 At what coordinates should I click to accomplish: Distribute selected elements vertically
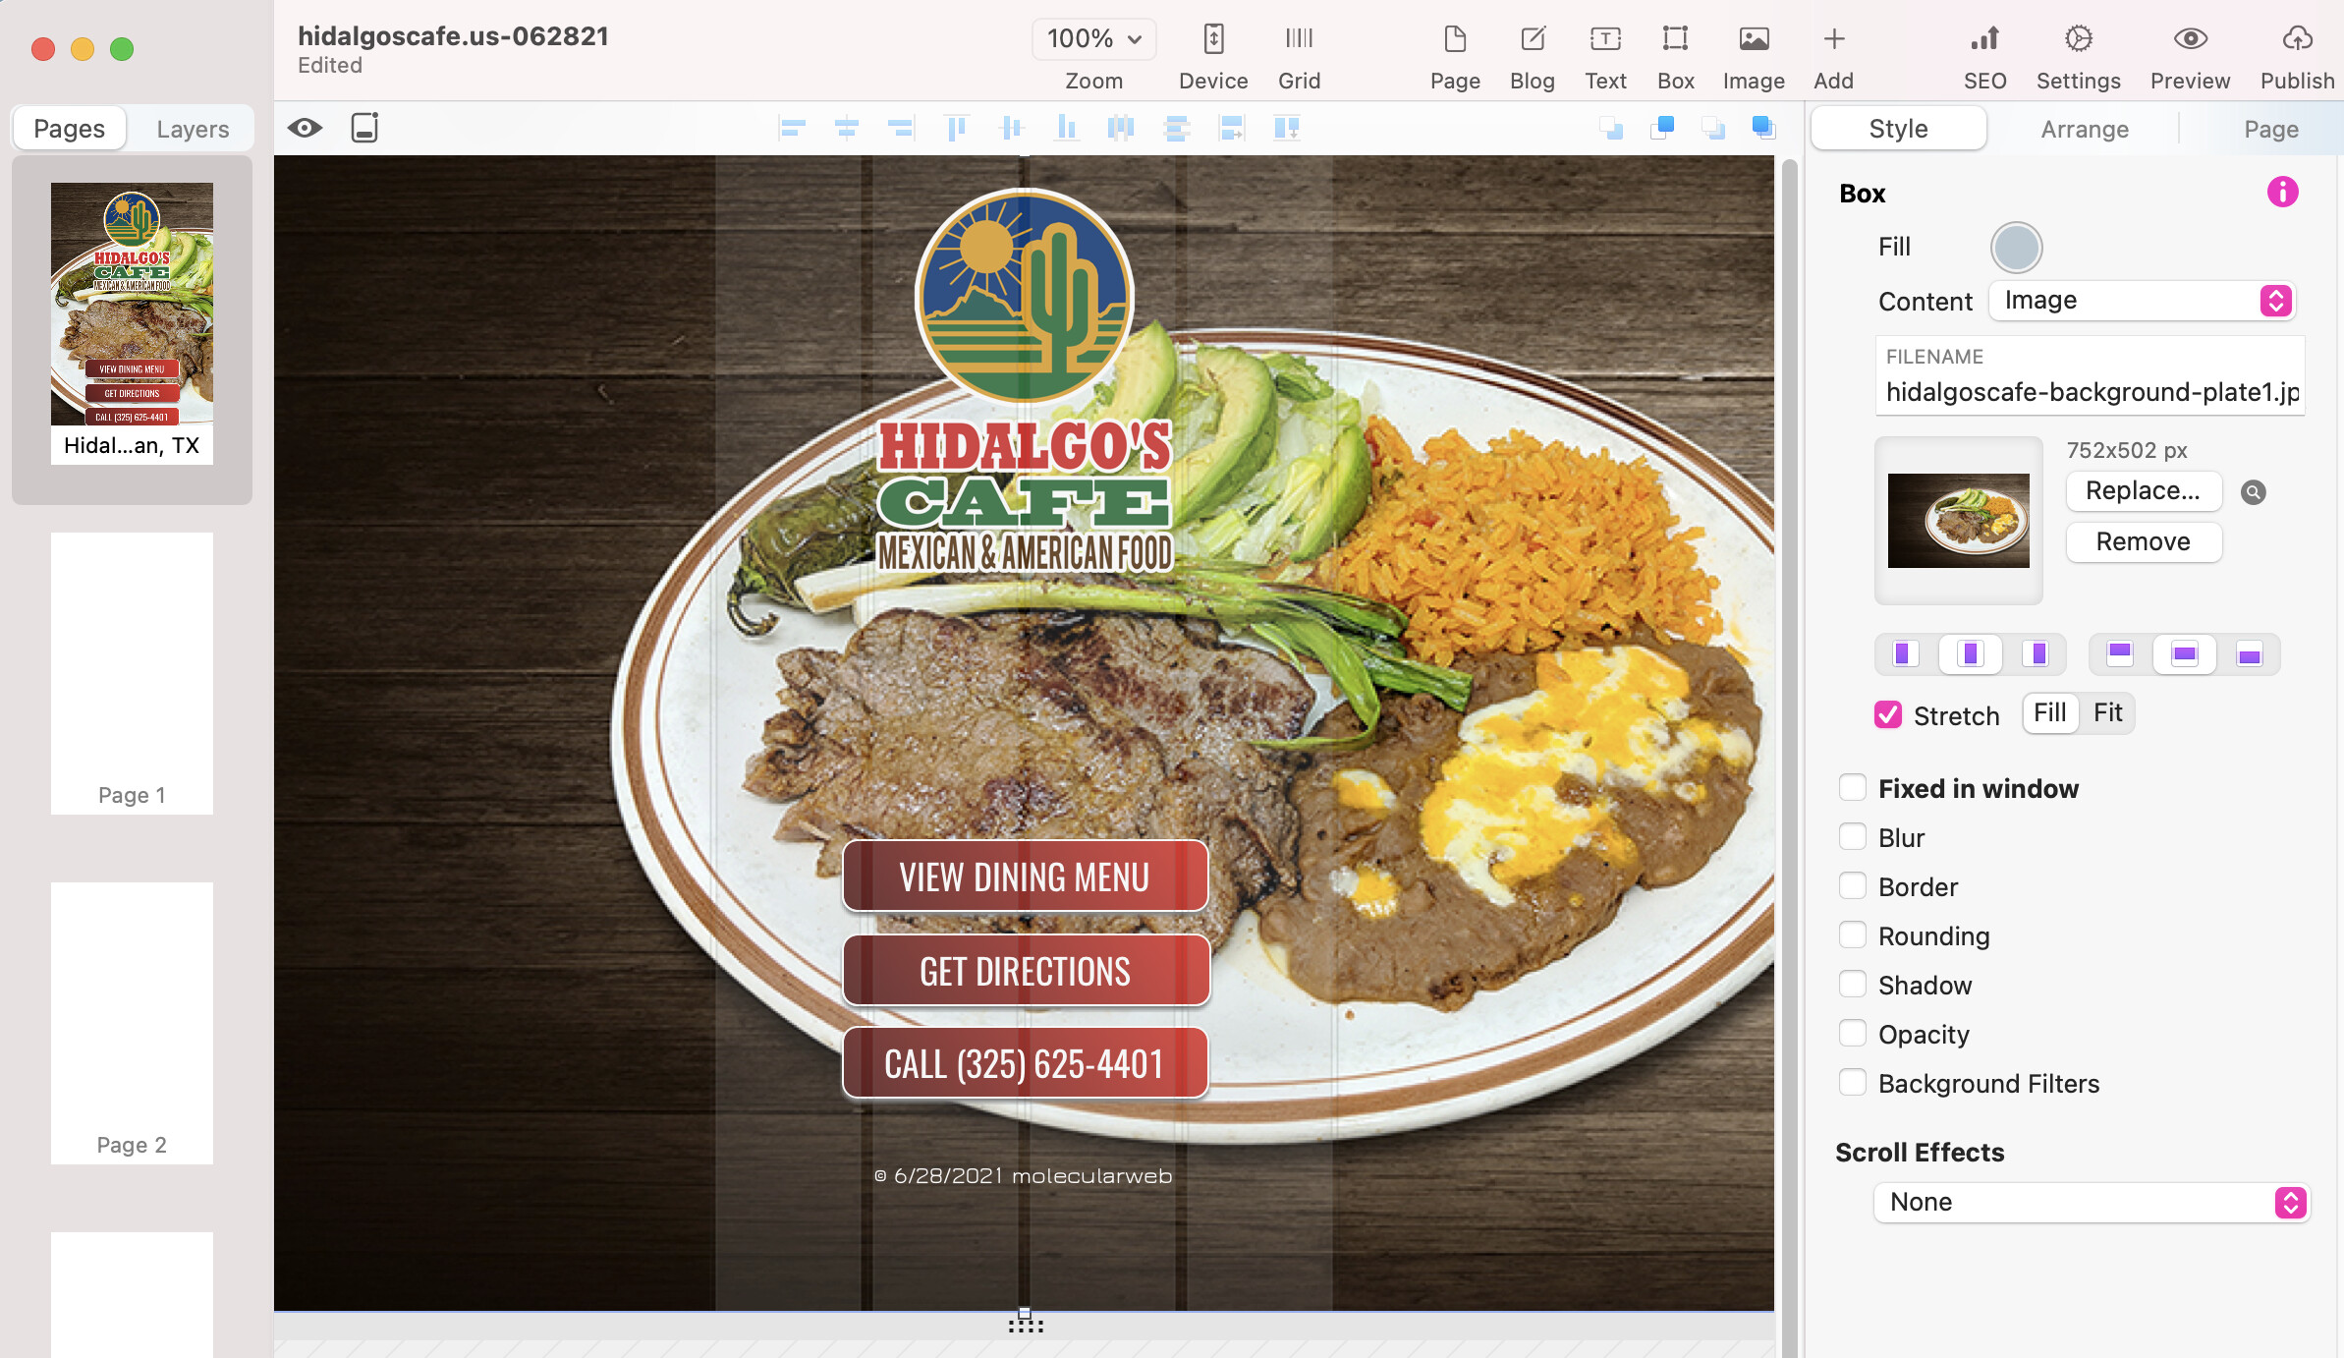pos(1176,128)
